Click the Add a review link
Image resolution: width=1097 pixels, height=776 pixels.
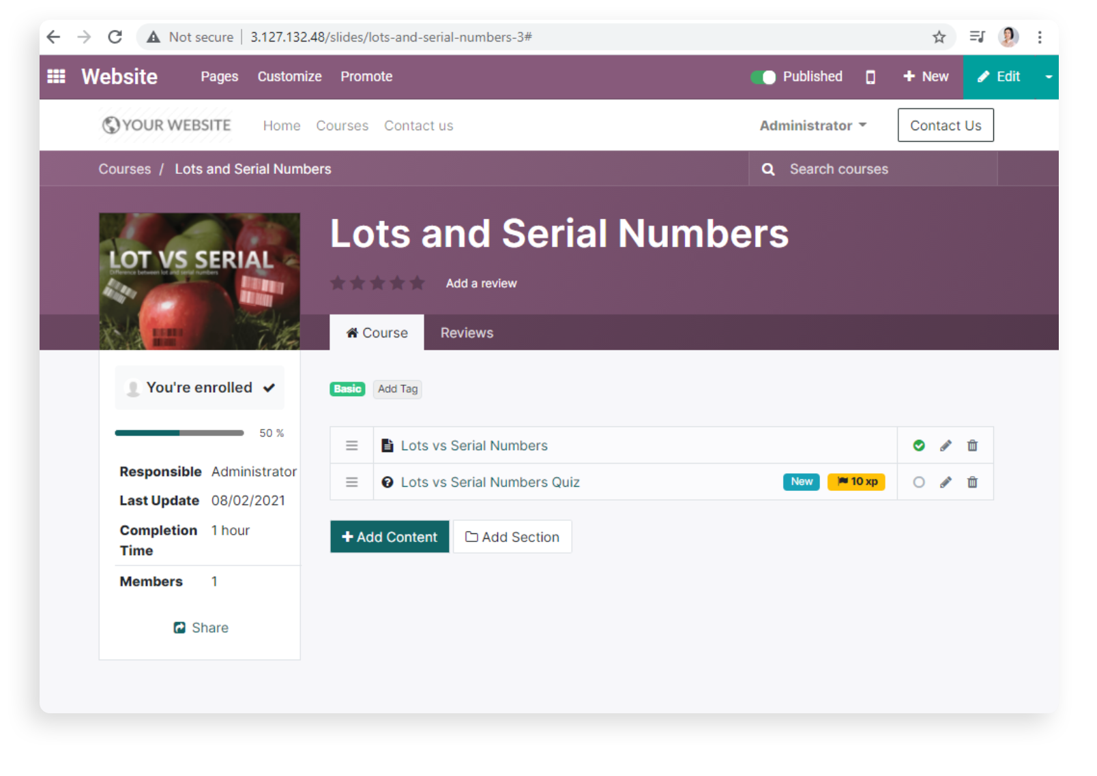[x=481, y=283]
